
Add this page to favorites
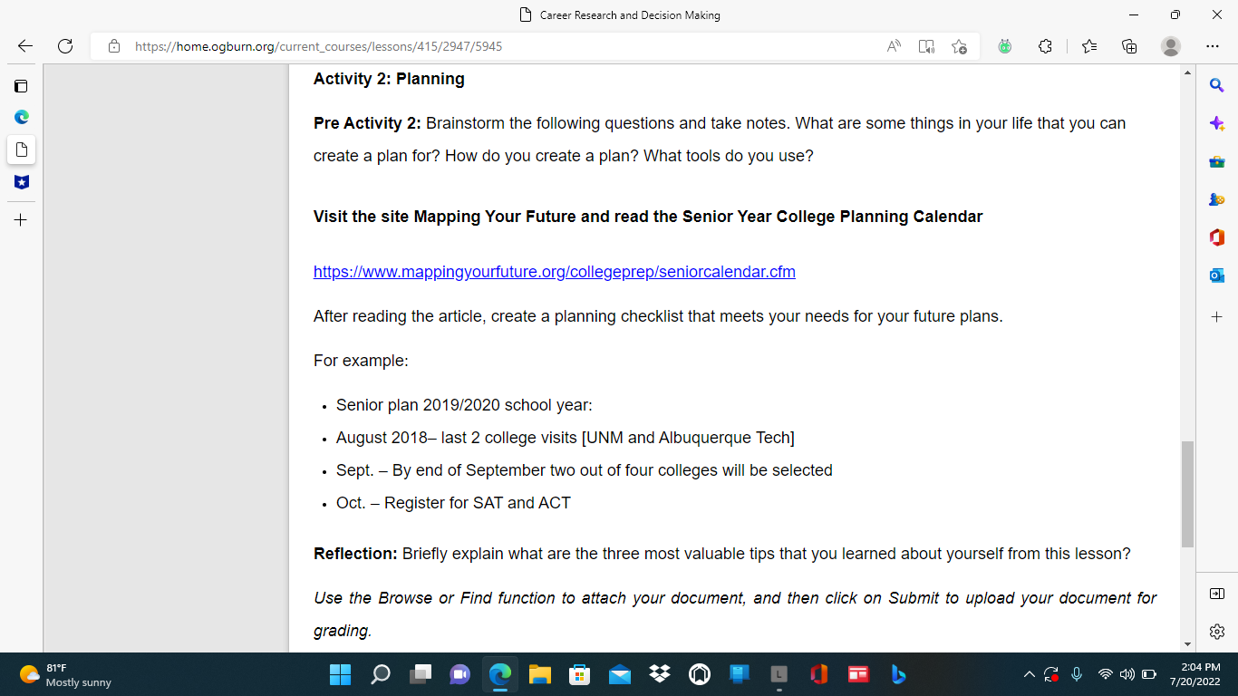pos(960,46)
